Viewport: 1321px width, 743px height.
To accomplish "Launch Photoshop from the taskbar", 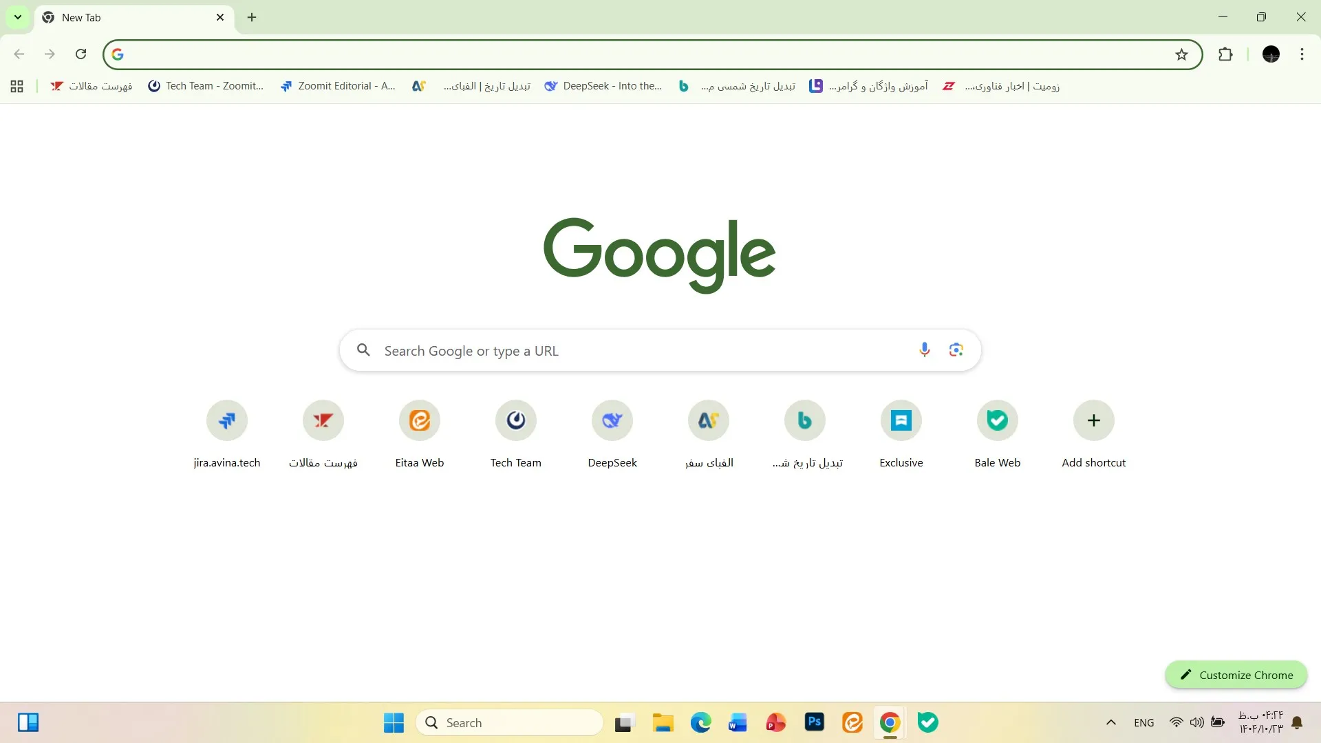I will (814, 722).
